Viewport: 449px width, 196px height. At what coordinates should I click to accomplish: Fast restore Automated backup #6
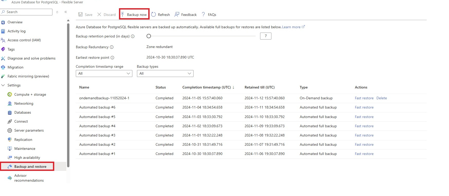click(x=364, y=107)
